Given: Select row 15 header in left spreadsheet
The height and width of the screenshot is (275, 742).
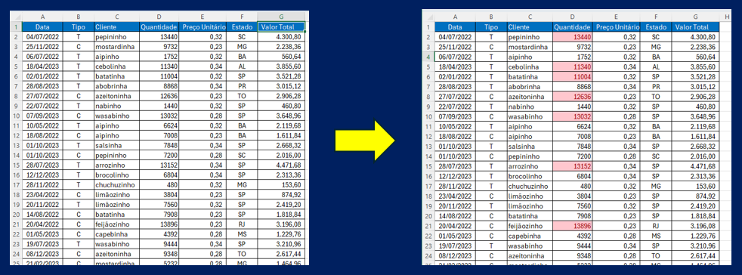Looking at the screenshot, I should pyautogui.click(x=16, y=165).
